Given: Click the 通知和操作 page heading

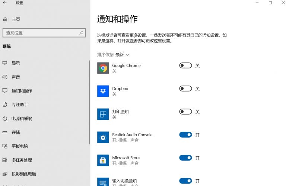Looking at the screenshot, I should click(117, 19).
